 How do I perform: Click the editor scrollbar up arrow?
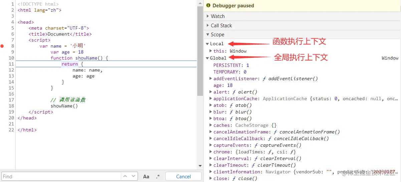pos(200,3)
